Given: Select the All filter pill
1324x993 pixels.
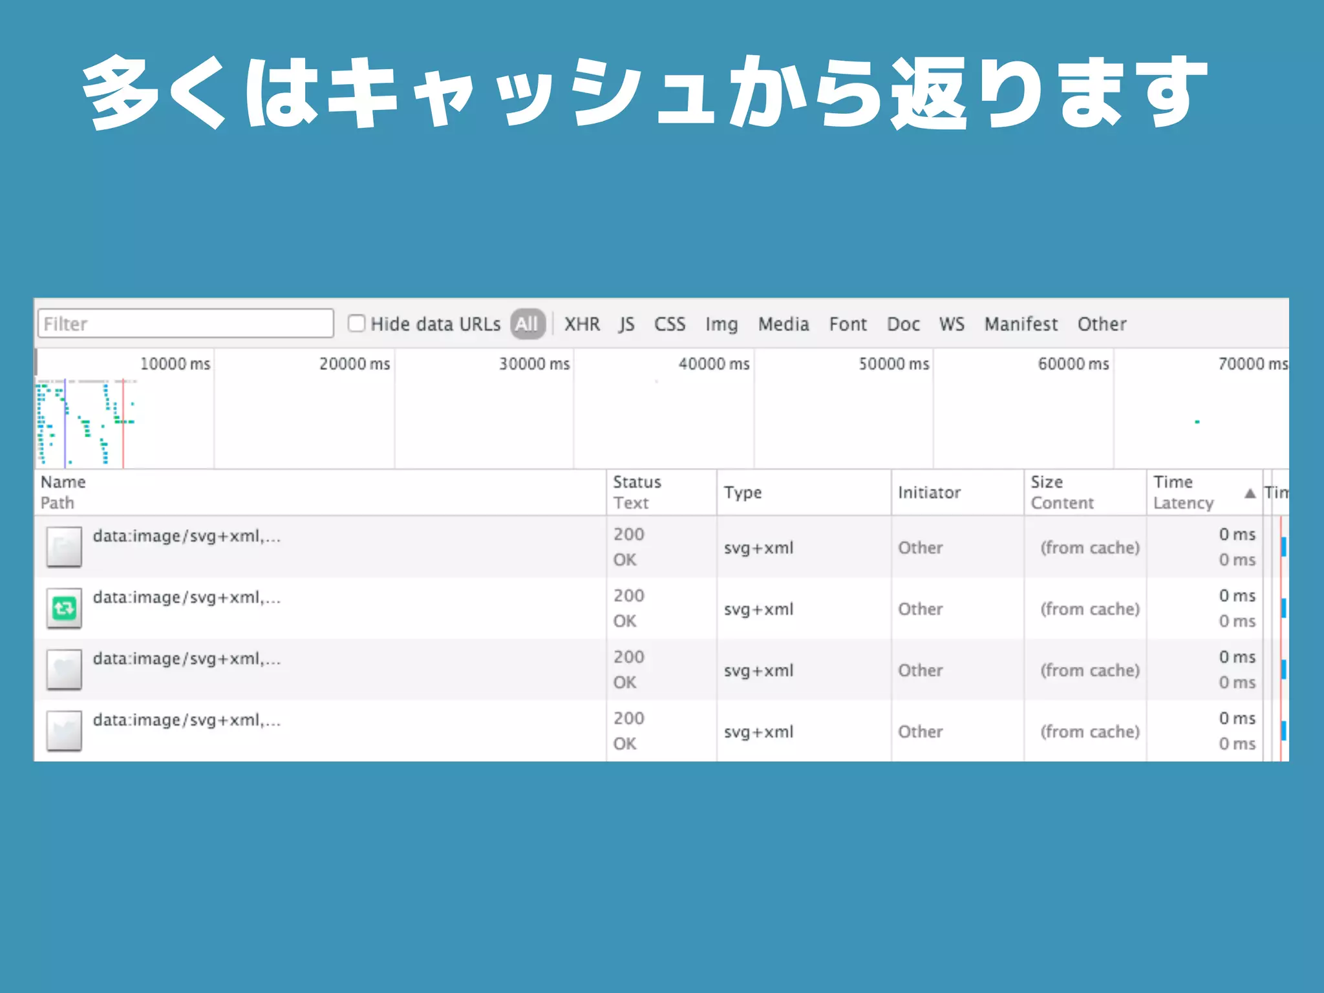Looking at the screenshot, I should pos(527,323).
